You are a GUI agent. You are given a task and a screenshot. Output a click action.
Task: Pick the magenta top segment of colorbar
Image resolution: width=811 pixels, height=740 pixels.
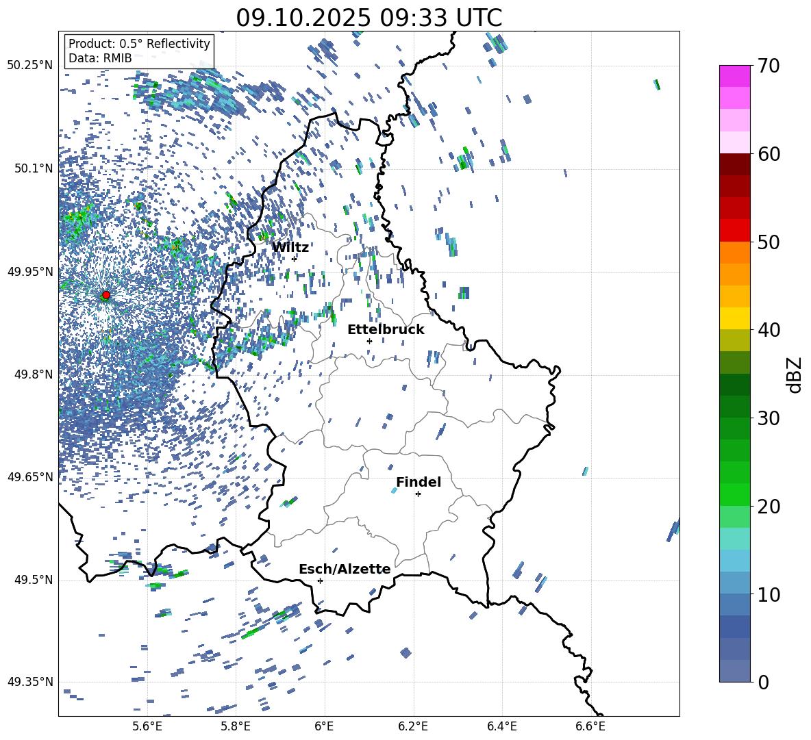[735, 76]
